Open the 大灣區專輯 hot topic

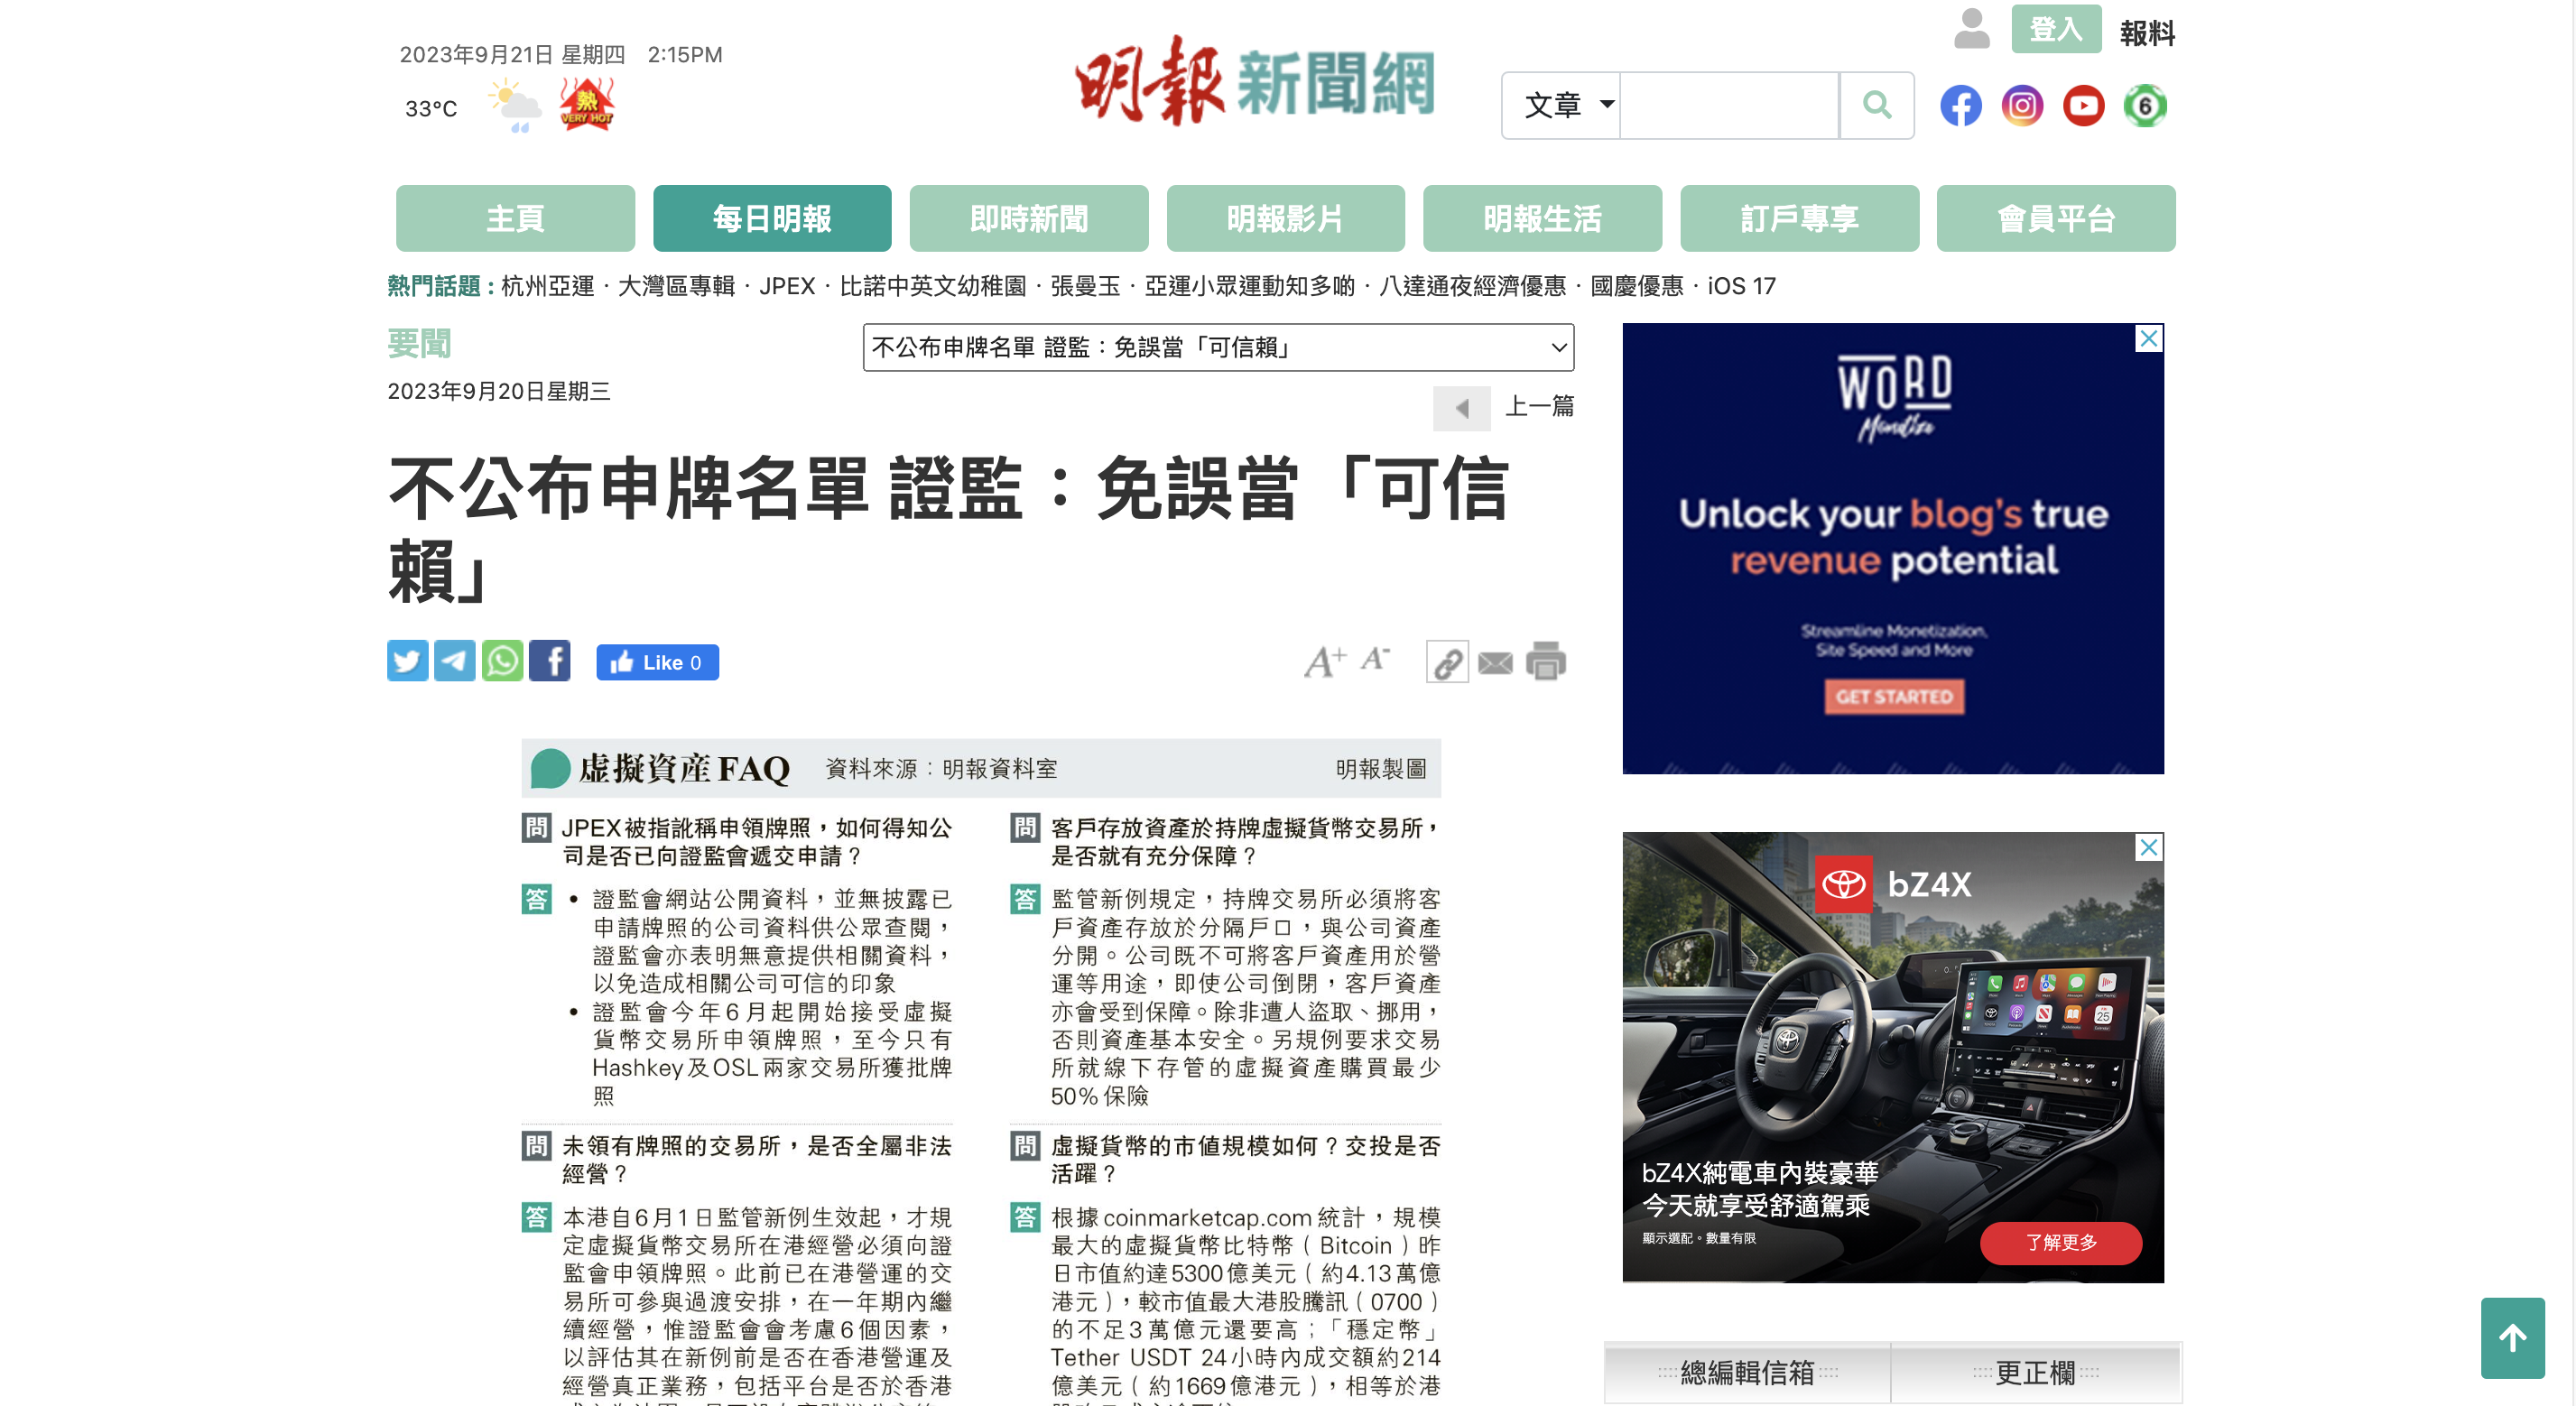pos(676,286)
